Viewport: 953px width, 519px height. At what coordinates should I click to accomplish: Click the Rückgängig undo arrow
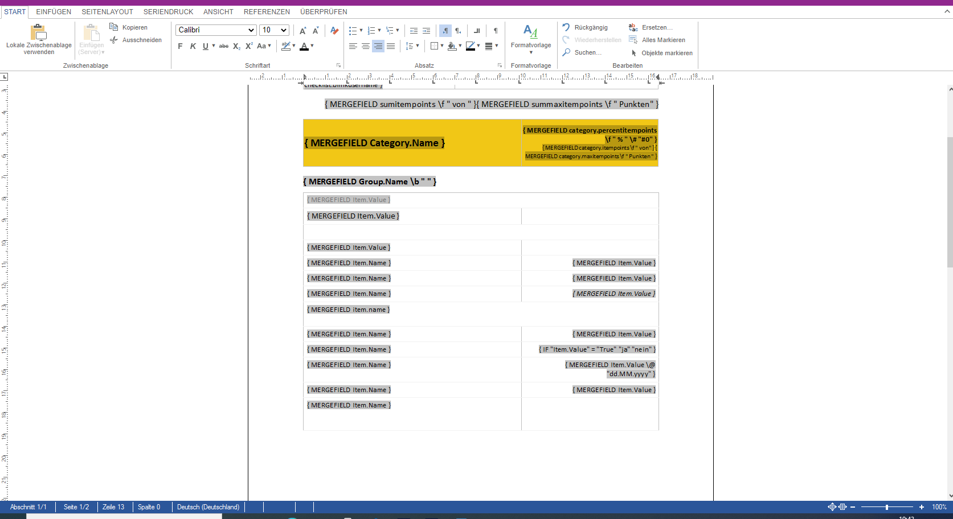click(x=566, y=27)
